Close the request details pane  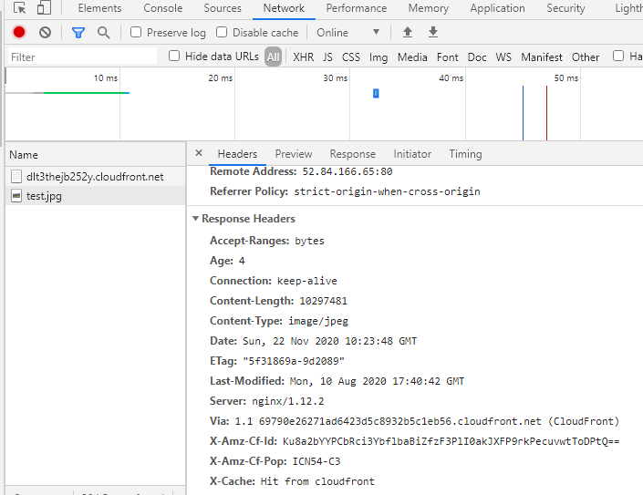[x=199, y=153]
